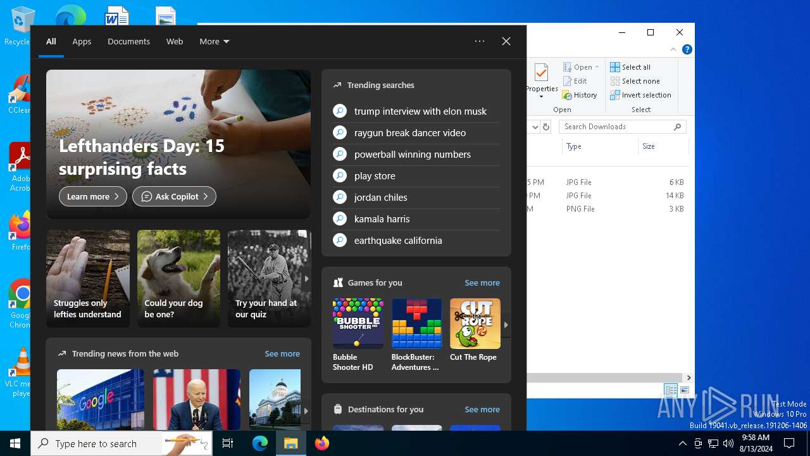
Task: Click the Windows Start button
Action: pyautogui.click(x=15, y=443)
